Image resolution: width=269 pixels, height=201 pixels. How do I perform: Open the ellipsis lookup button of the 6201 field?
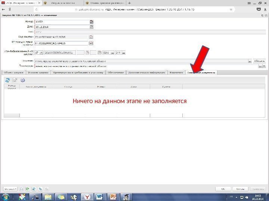[x=112, y=53]
